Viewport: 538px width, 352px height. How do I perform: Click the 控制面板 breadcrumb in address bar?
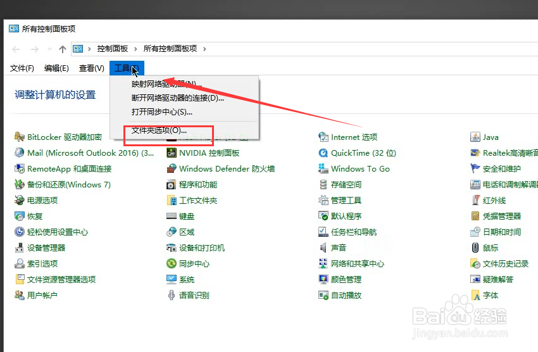[x=113, y=49]
